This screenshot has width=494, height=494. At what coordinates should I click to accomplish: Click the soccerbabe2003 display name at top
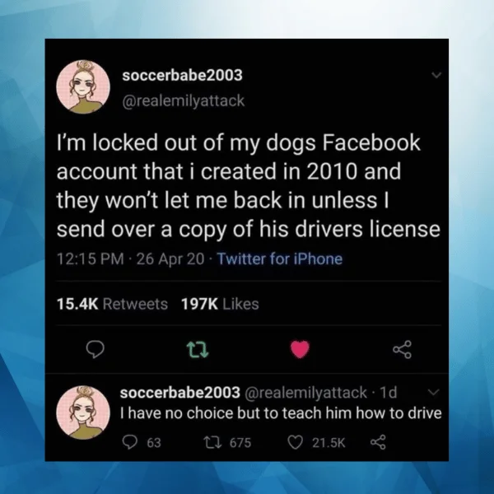coord(183,75)
